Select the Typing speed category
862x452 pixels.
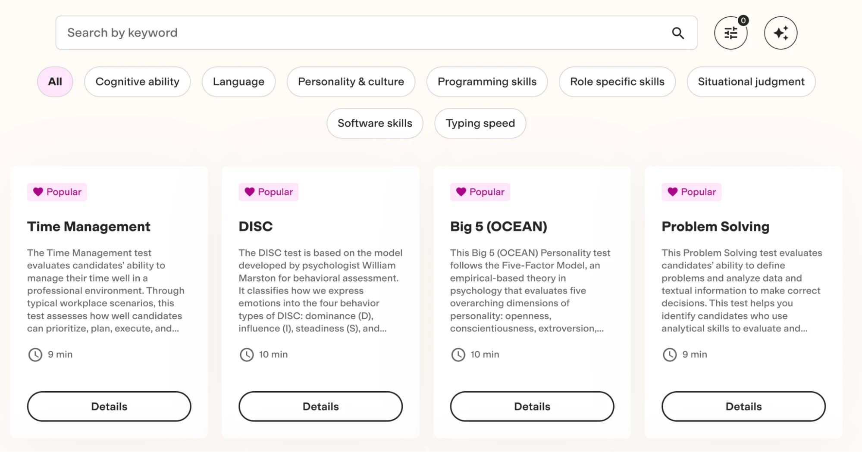pos(480,123)
